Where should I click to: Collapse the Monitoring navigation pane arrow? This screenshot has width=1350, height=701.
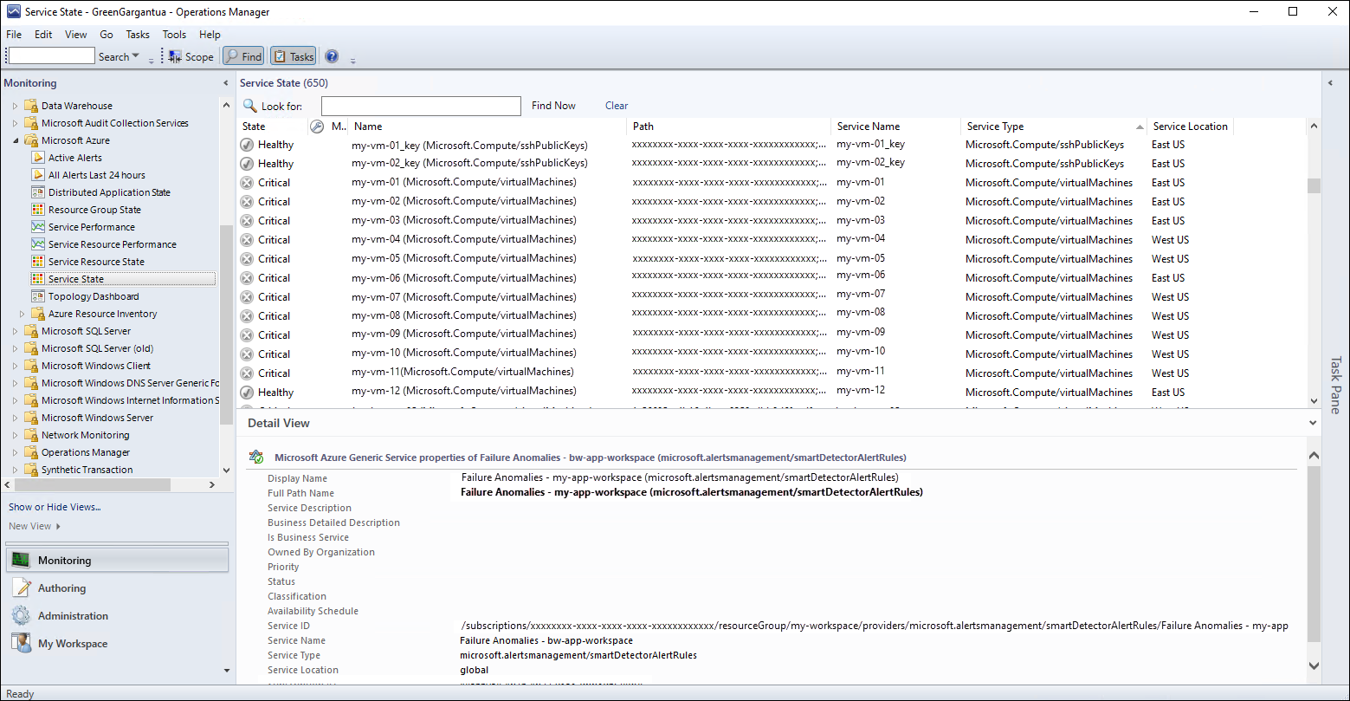pyautogui.click(x=228, y=83)
